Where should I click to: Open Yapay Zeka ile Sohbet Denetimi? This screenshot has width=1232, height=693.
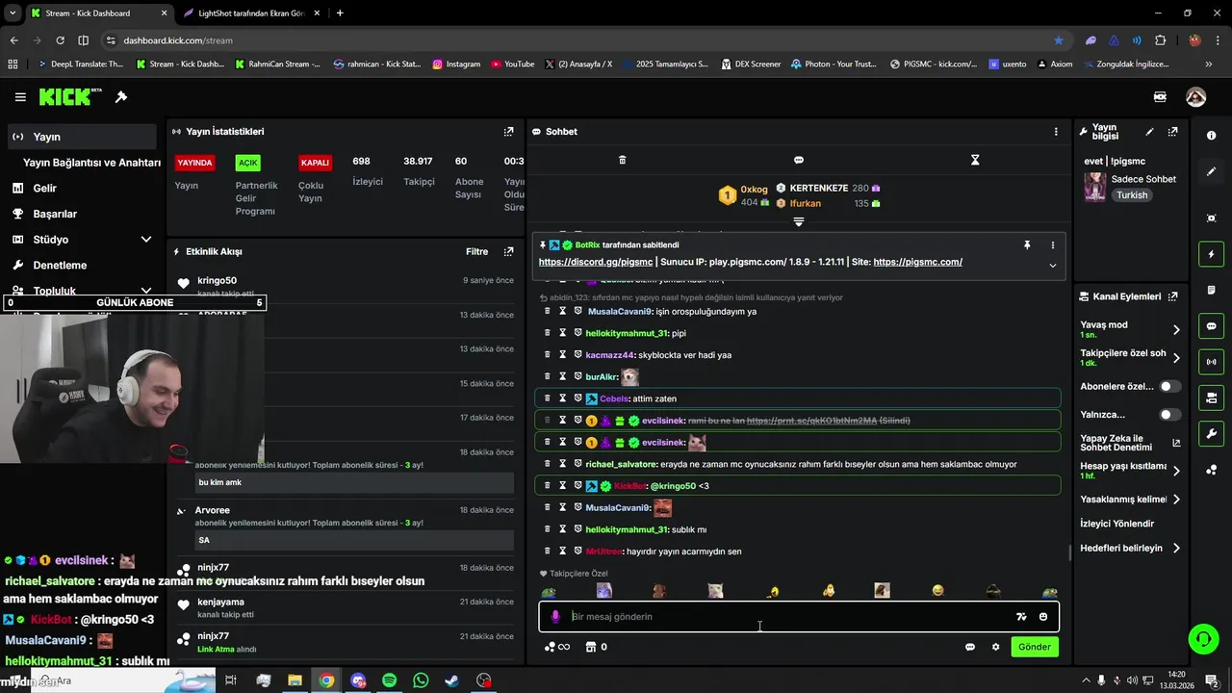pyautogui.click(x=1129, y=442)
